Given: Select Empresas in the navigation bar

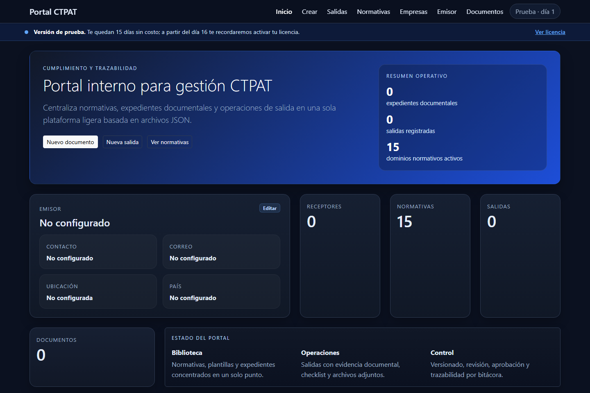Looking at the screenshot, I should 413,11.
